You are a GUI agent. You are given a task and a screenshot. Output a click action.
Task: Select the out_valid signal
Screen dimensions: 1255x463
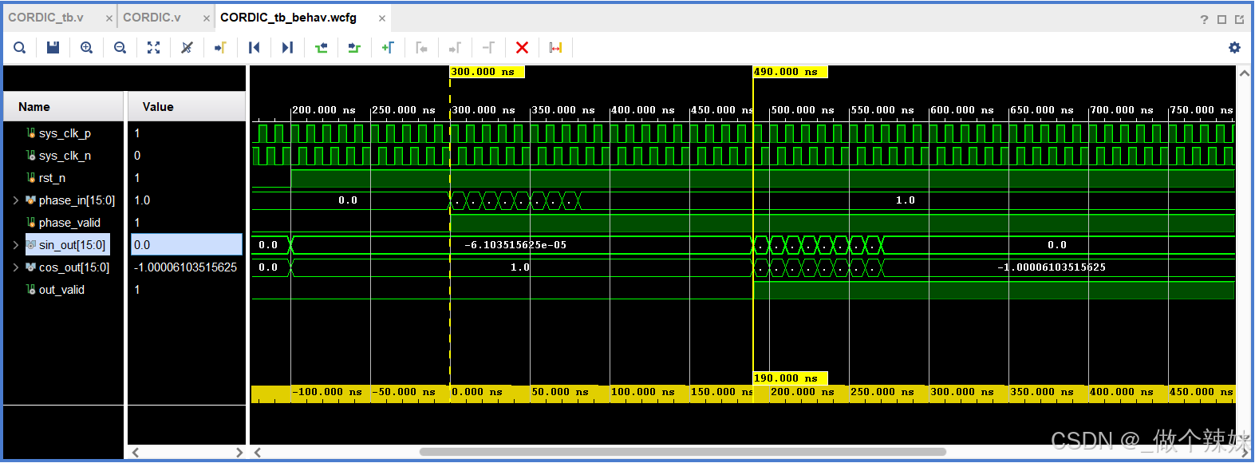(61, 290)
